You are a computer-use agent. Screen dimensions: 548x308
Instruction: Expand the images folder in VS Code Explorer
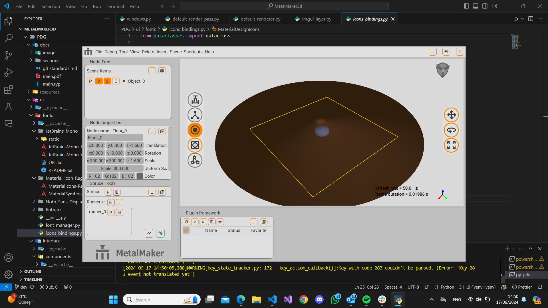[x=31, y=53]
